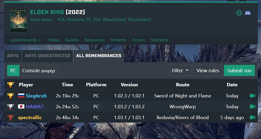This screenshot has width=261, height=139.
Task: Open spectrallic's run video camera icon
Action: [x=252, y=117]
